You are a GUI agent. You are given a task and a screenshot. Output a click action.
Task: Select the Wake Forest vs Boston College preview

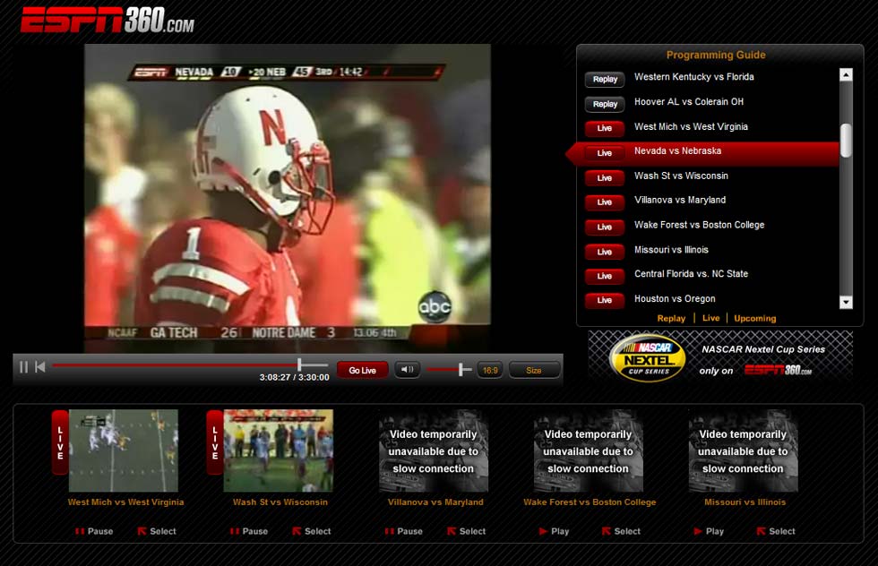(x=622, y=531)
